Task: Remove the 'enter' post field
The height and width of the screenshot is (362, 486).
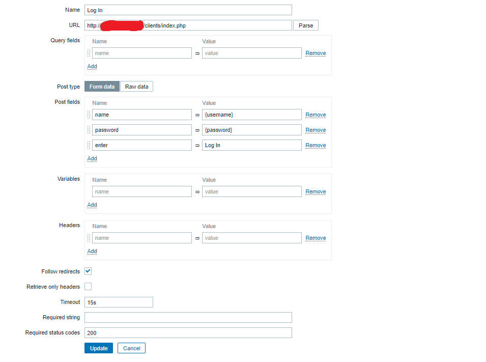Action: 316,145
